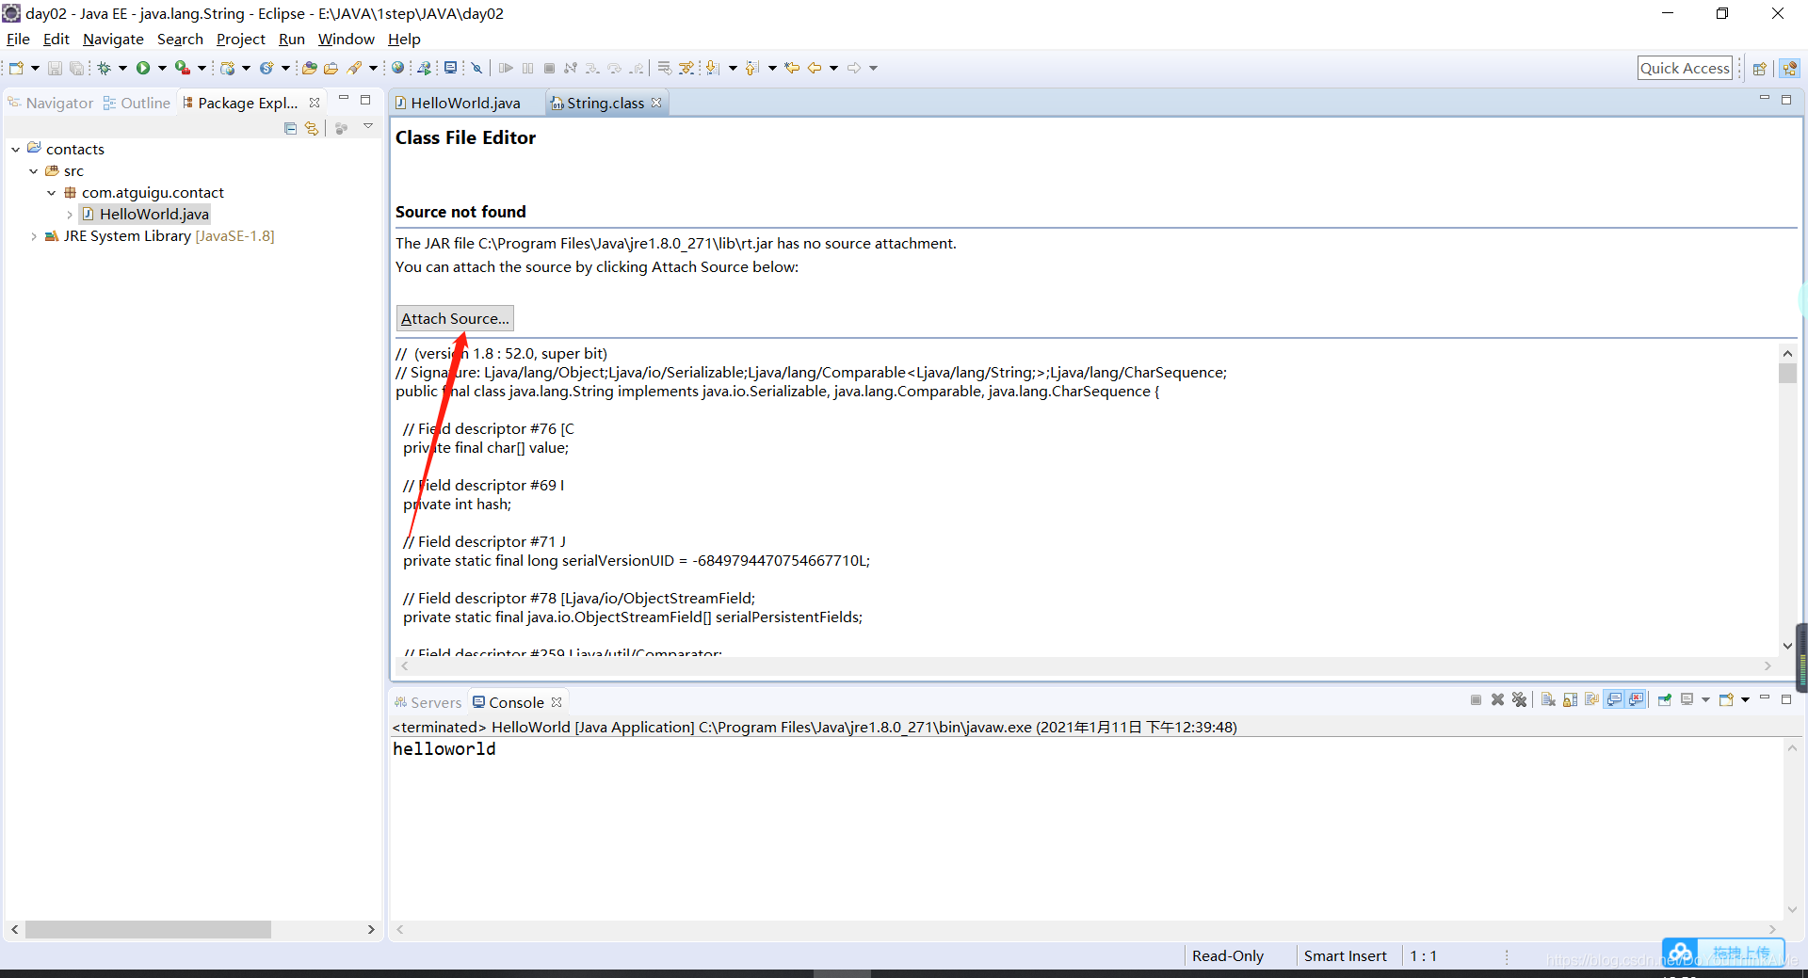The width and height of the screenshot is (1808, 978).
Task: Click Collapse All in Package Explorer
Action: pos(290,128)
